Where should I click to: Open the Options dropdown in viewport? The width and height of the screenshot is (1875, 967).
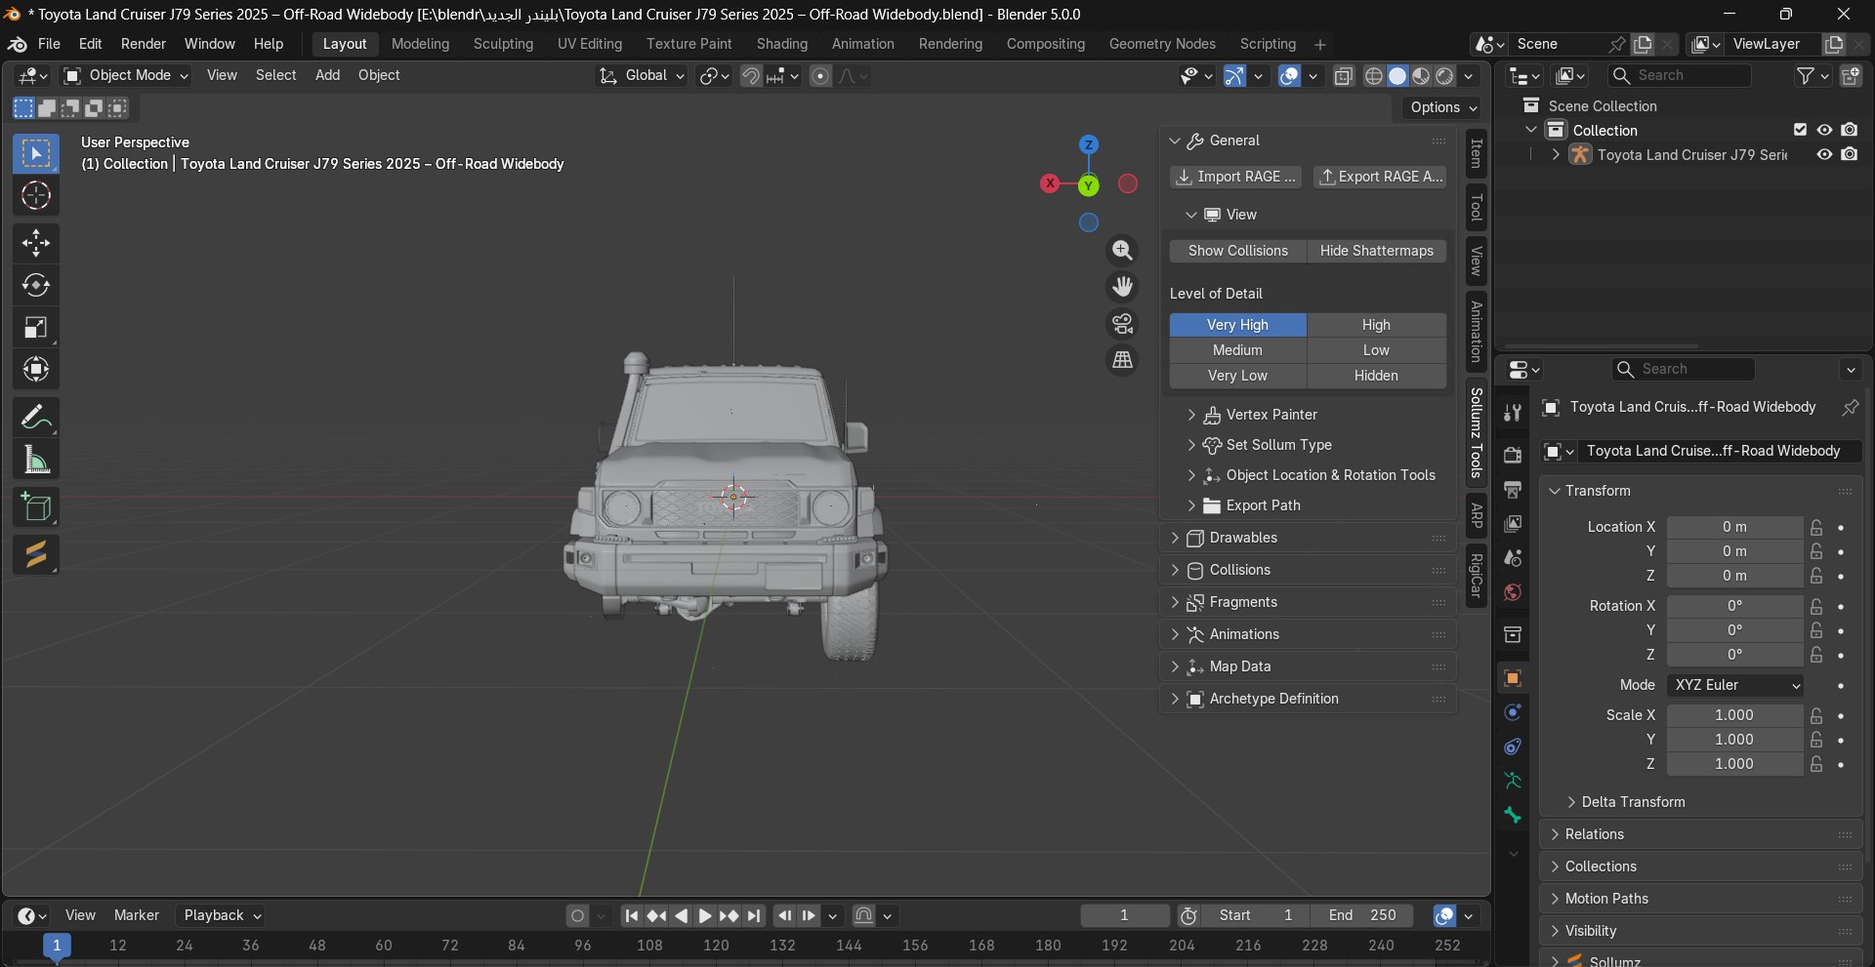1443,107
